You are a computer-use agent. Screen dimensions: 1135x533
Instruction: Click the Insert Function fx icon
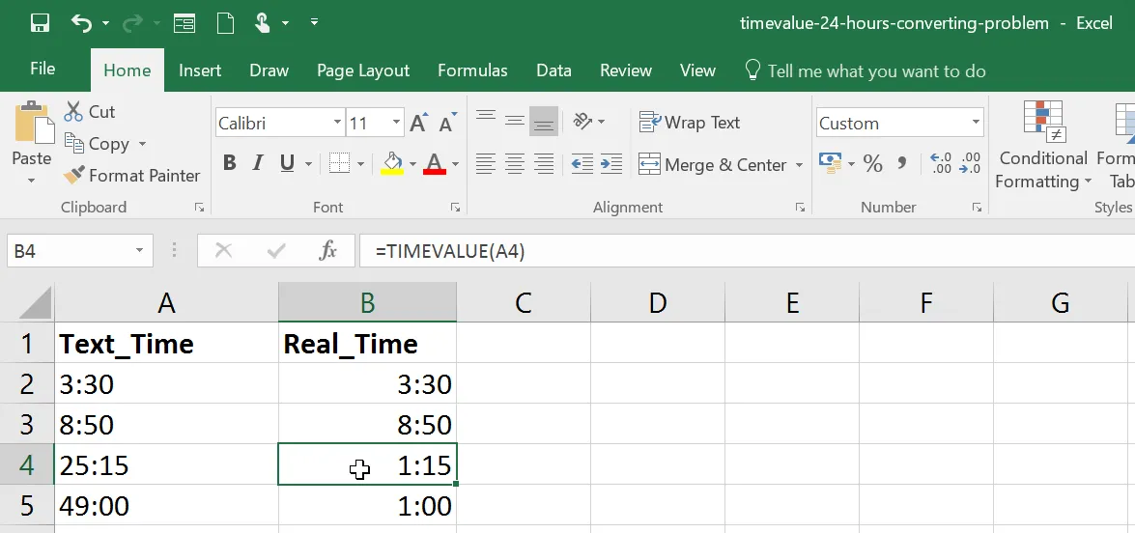point(328,251)
